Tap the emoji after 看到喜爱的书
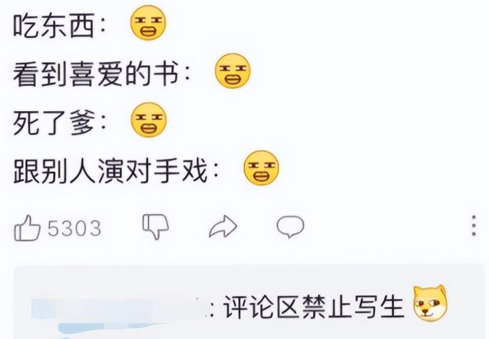This screenshot has height=339, width=489. (232, 71)
